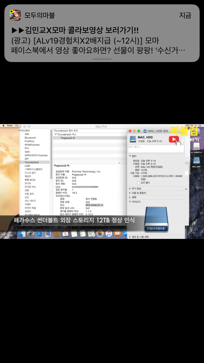Viewport: 204px width, 363px height.
Task: Expand the 추가 정보 section
Action: [130, 189]
